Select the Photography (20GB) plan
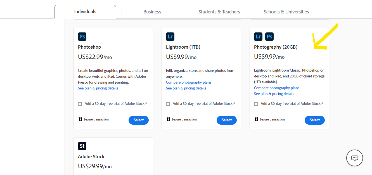The image size is (372, 175). tap(315, 120)
